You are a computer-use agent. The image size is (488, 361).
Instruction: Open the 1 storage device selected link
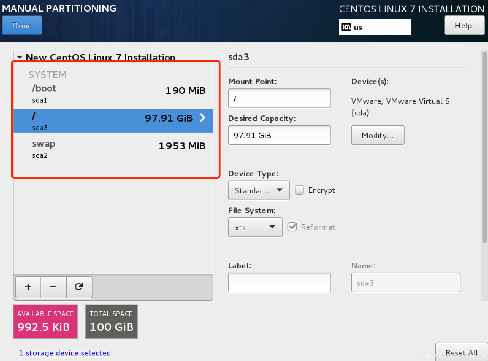click(65, 353)
